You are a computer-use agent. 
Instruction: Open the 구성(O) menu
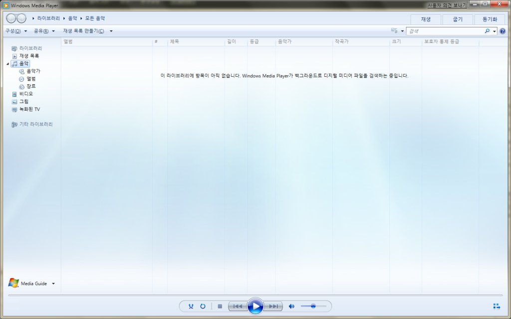[16, 31]
